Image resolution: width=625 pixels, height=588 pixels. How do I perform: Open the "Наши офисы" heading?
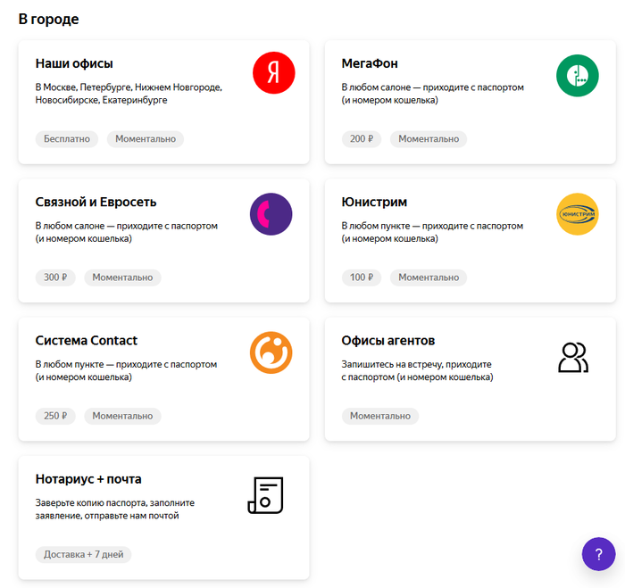point(74,63)
